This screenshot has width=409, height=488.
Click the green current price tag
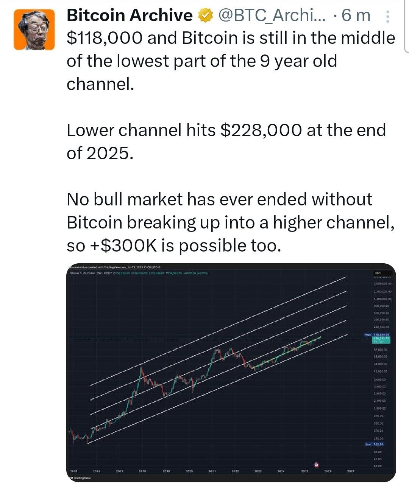tap(381, 340)
